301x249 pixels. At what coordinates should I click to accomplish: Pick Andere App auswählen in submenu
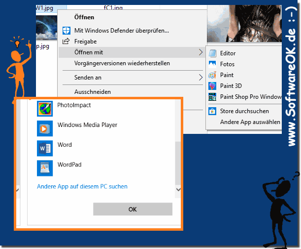(250, 122)
